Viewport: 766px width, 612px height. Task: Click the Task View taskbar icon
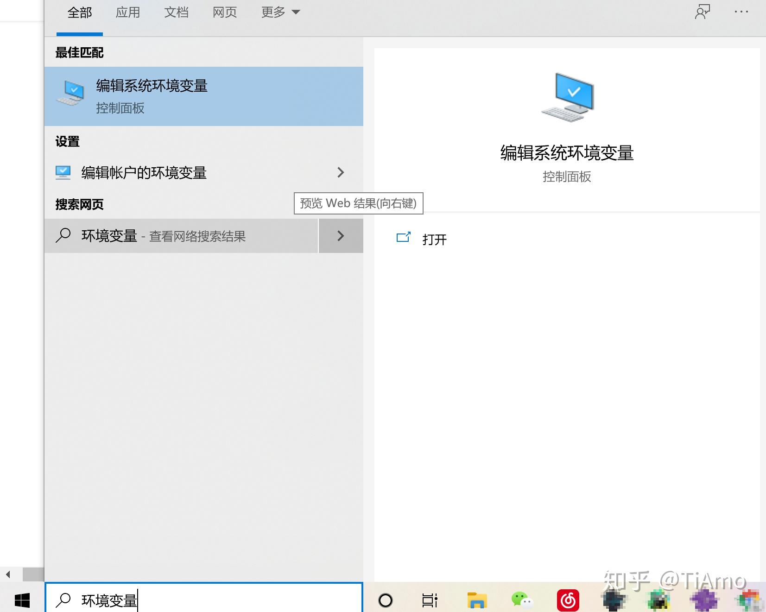429,600
